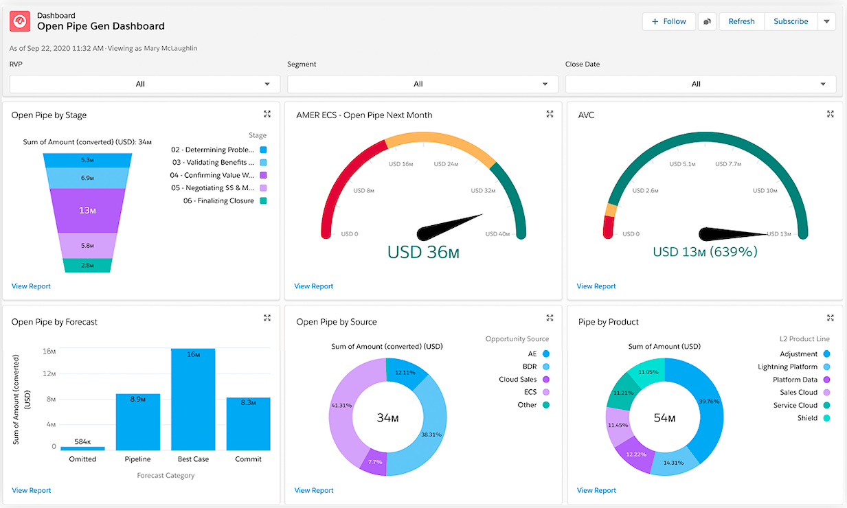Image resolution: width=847 pixels, height=508 pixels.
Task: Open the more actions arrow beside Subscribe
Action: (826, 21)
